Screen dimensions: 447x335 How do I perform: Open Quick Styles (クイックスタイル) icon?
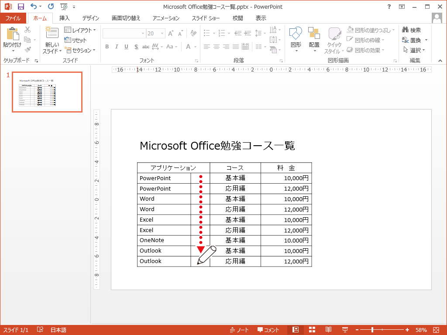[x=334, y=34]
